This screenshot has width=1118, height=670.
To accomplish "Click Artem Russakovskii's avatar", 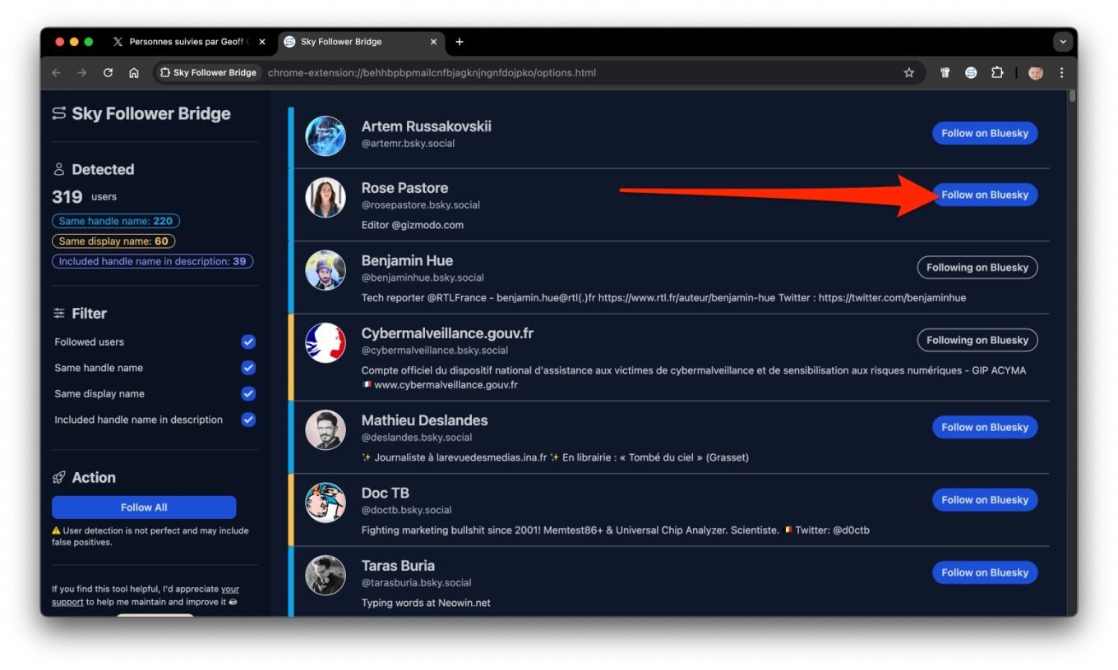I will 326,135.
